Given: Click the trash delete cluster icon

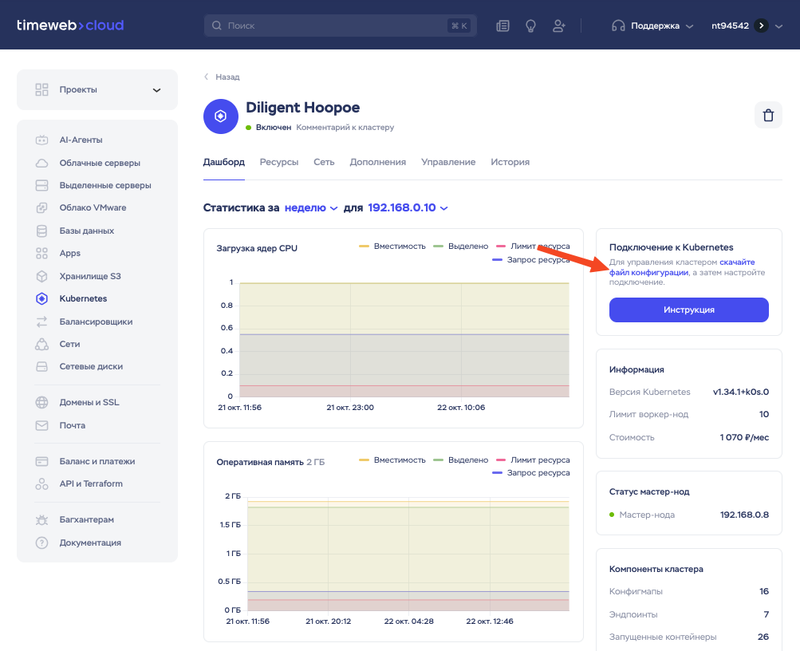Looking at the screenshot, I should click(x=768, y=116).
